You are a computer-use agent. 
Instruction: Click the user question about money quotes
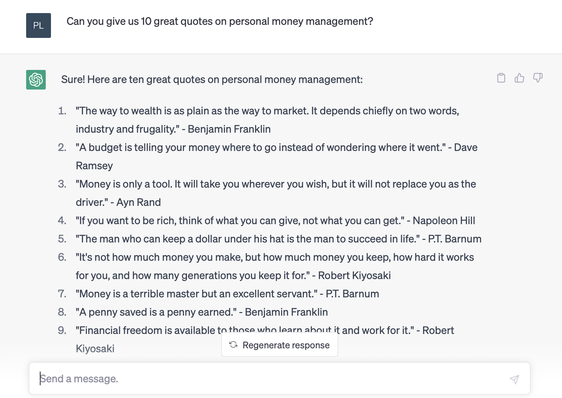[x=220, y=21]
